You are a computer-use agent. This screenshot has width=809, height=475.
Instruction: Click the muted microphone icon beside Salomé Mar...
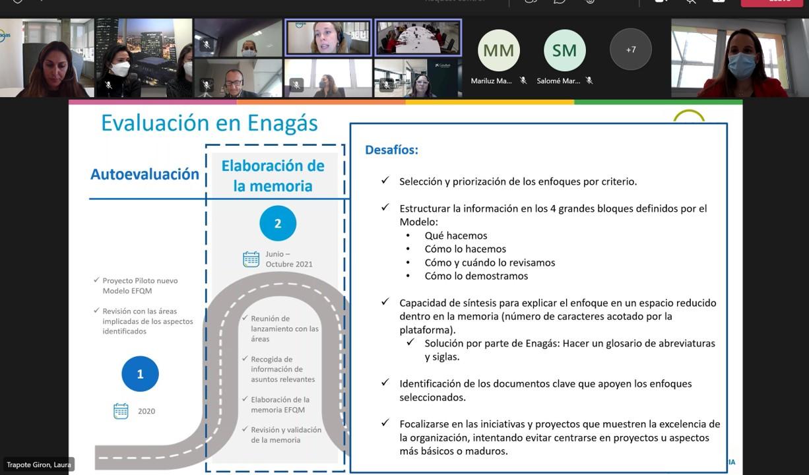[589, 80]
